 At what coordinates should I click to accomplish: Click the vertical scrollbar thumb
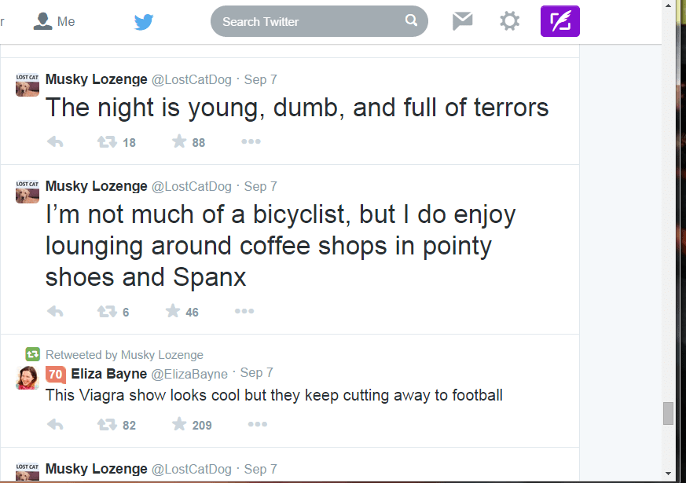(x=669, y=413)
